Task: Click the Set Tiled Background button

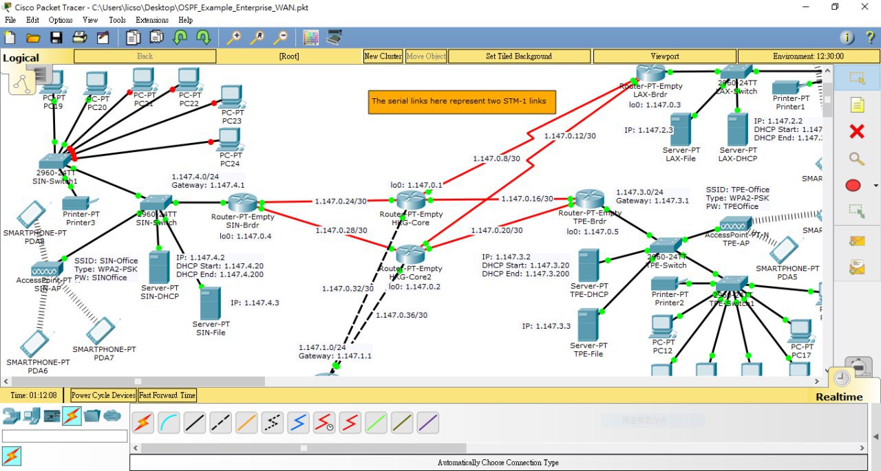Action: coord(519,56)
